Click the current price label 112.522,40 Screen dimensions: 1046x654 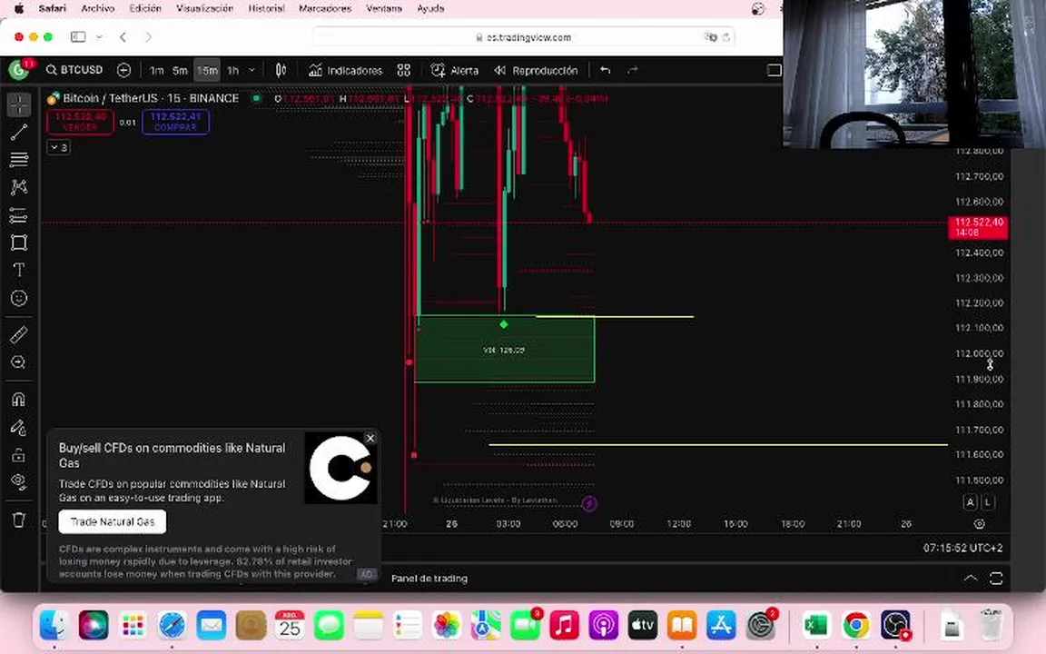click(978, 227)
